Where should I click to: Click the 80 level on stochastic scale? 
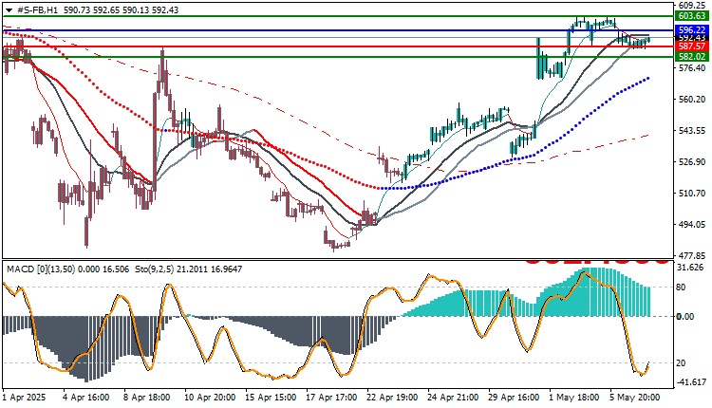[x=681, y=287]
